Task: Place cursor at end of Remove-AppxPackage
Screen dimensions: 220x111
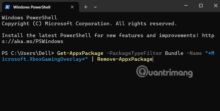Action: click(x=152, y=59)
